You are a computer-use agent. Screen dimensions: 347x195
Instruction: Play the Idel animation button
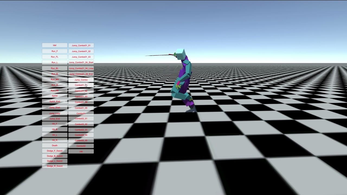click(x=54, y=45)
